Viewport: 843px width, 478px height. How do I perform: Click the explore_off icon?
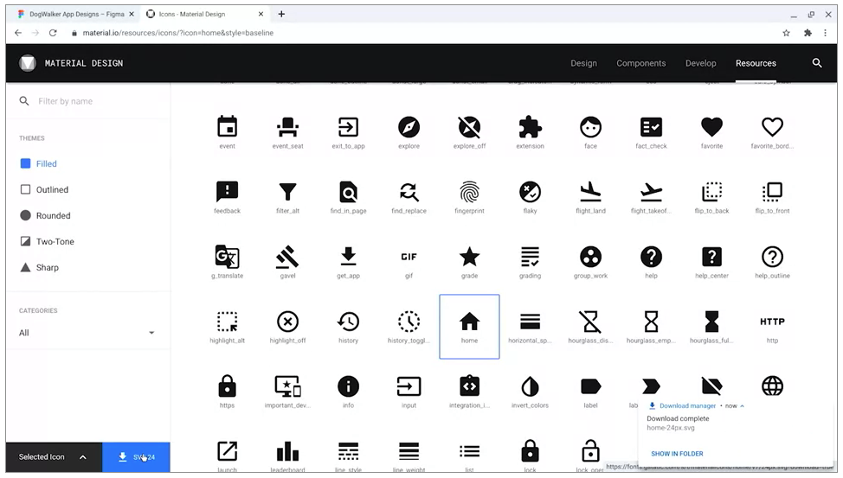pyautogui.click(x=469, y=128)
